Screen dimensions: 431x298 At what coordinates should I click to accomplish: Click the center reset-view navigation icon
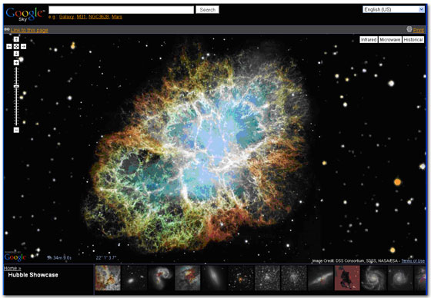pos(16,46)
